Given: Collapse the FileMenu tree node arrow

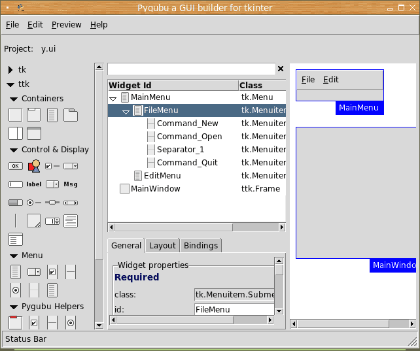Looking at the screenshot, I should (x=126, y=112).
